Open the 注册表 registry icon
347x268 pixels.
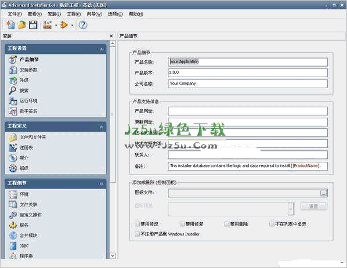13,147
